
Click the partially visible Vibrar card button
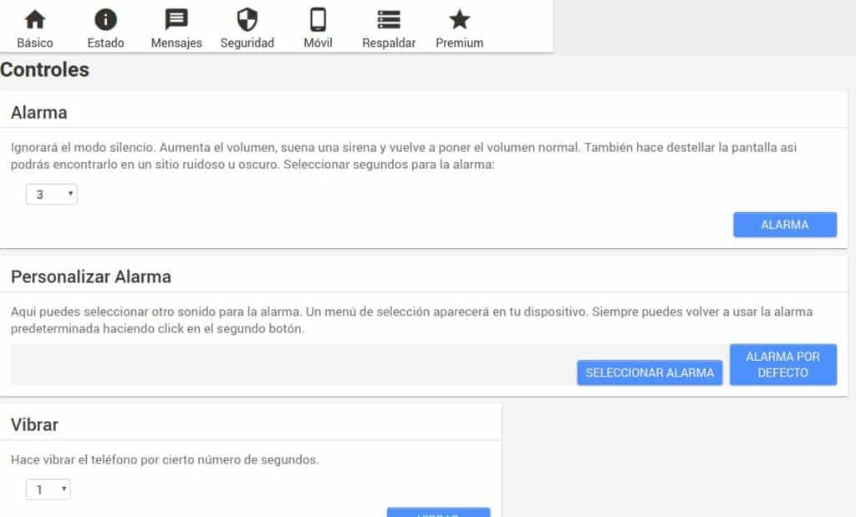point(438,512)
